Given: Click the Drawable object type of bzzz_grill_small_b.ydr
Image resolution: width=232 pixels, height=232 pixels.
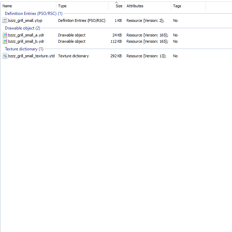Looking at the screenshot, I should (72, 41).
